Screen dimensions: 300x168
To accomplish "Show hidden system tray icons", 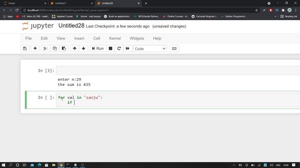I will tap(234, 165).
